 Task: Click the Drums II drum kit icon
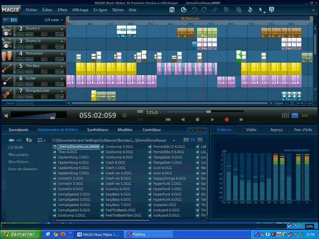7,31
